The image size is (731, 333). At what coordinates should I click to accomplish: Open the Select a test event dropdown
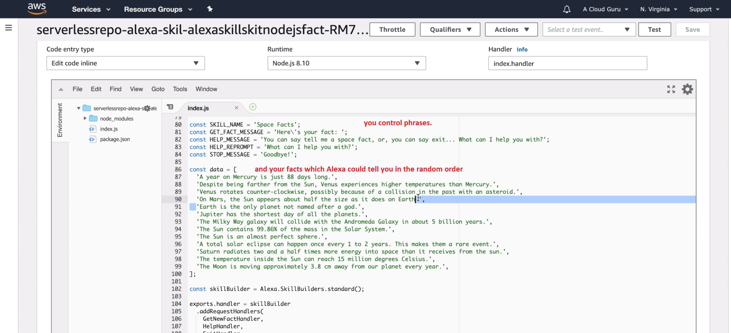[589, 30]
